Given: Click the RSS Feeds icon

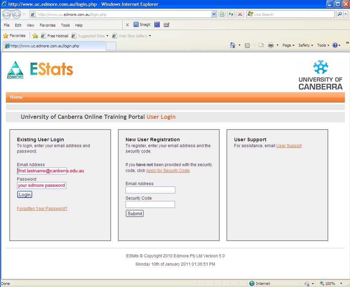Looking at the screenshot, I should 247,46.
